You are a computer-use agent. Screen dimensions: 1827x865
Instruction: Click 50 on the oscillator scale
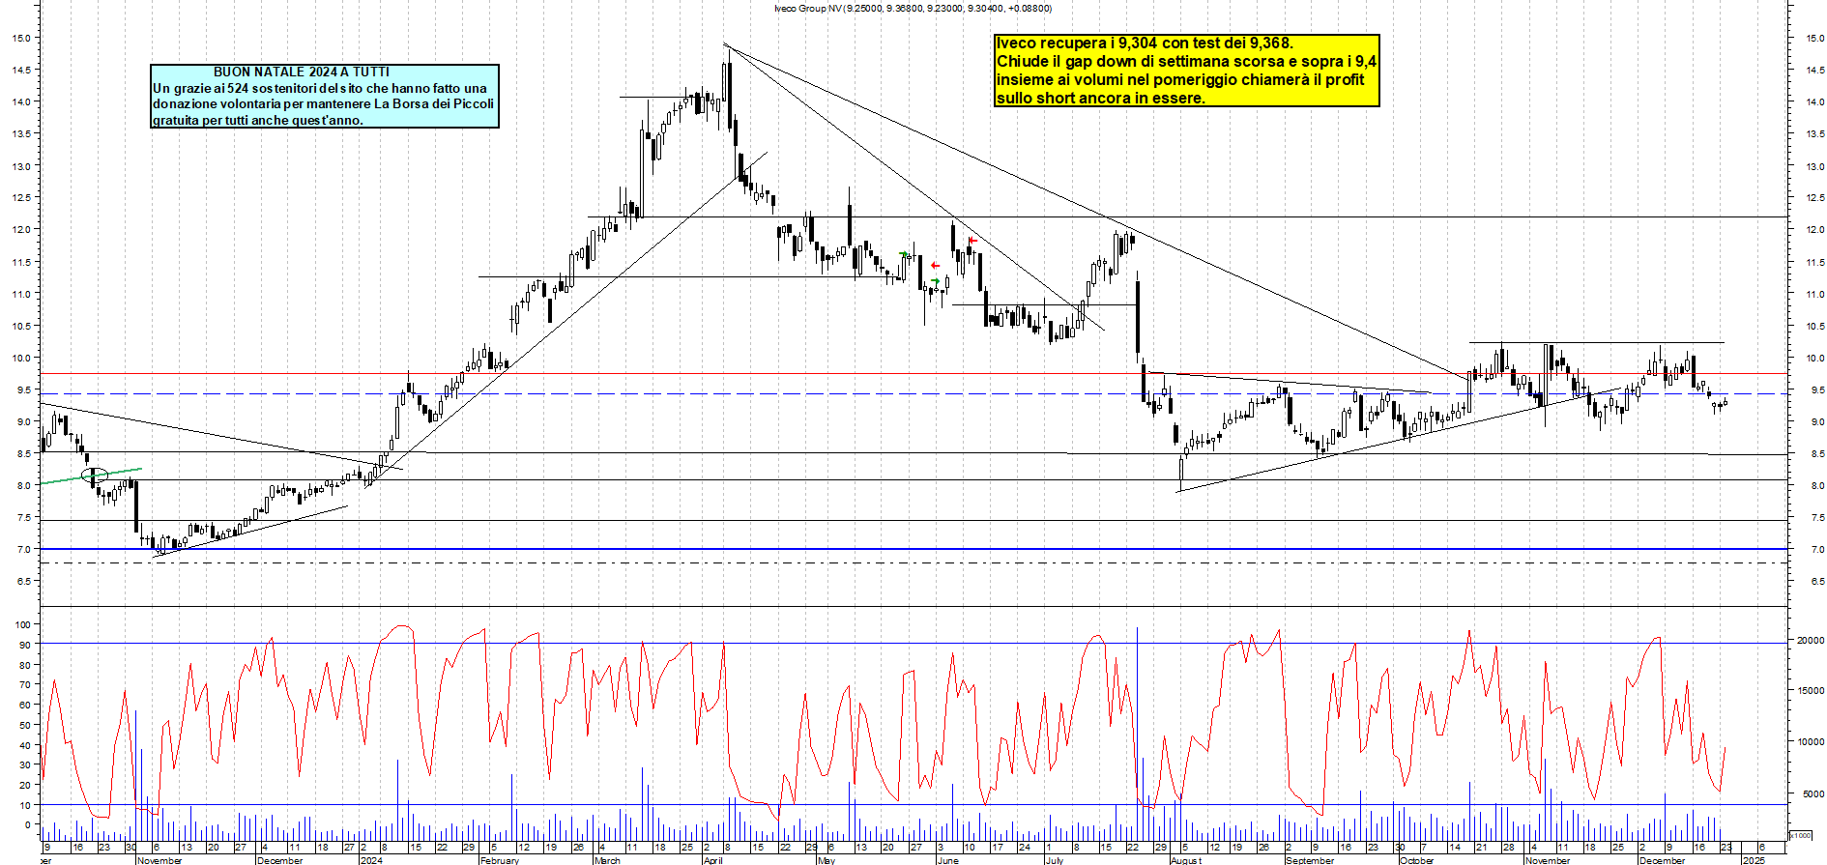(25, 725)
